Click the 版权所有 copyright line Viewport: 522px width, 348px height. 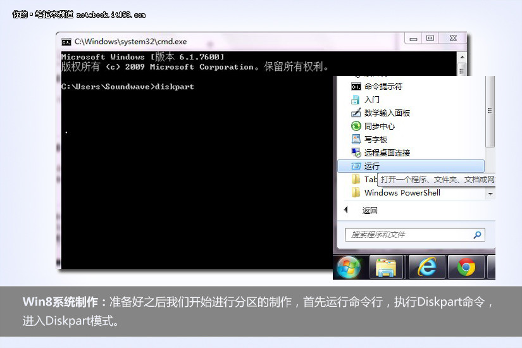point(195,67)
